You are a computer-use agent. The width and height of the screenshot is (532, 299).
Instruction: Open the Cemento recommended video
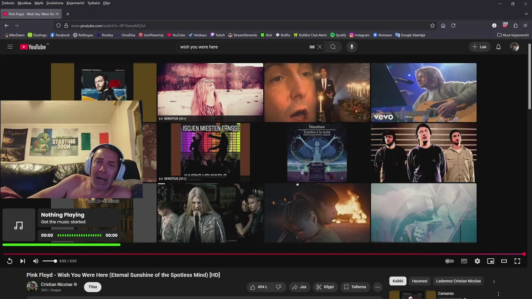[446, 294]
